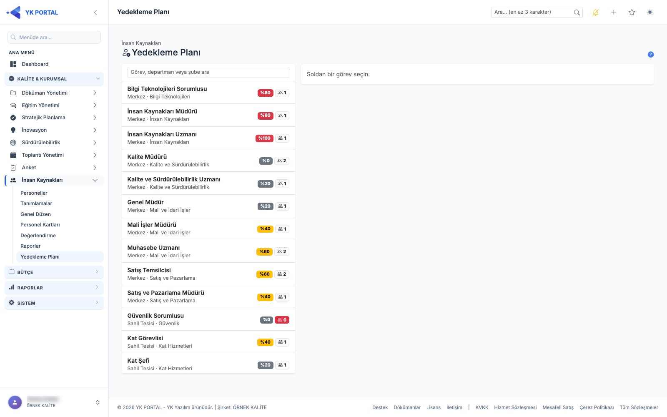Expand the Raporlar section

coord(54,288)
